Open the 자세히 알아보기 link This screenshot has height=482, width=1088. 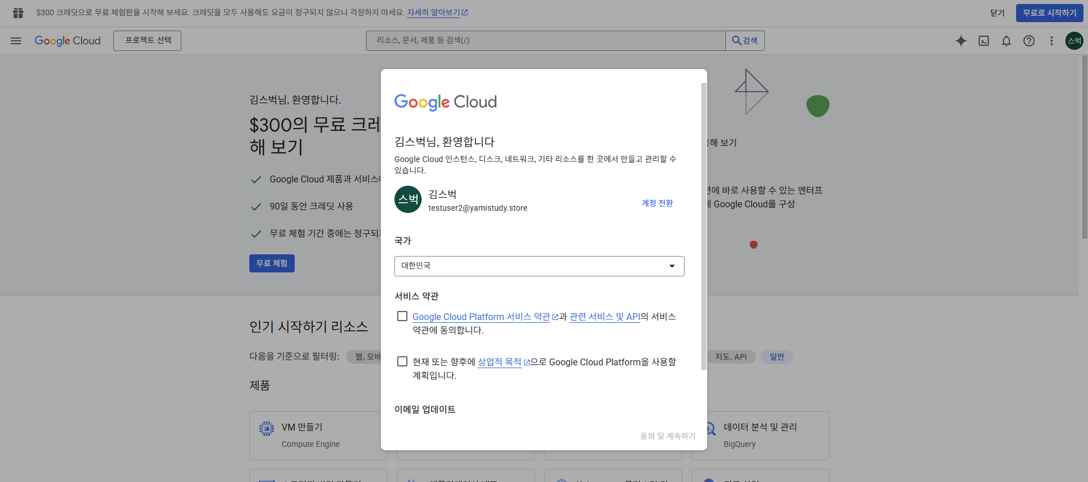[x=433, y=12]
